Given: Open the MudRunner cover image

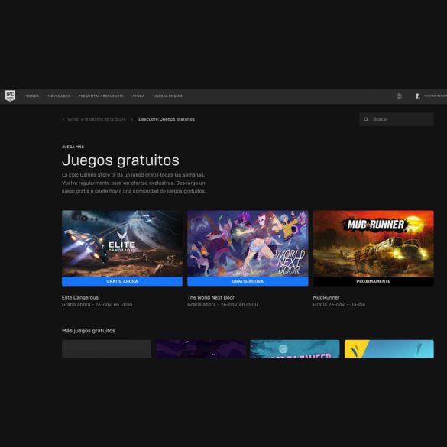Looking at the screenshot, I should pos(374,244).
